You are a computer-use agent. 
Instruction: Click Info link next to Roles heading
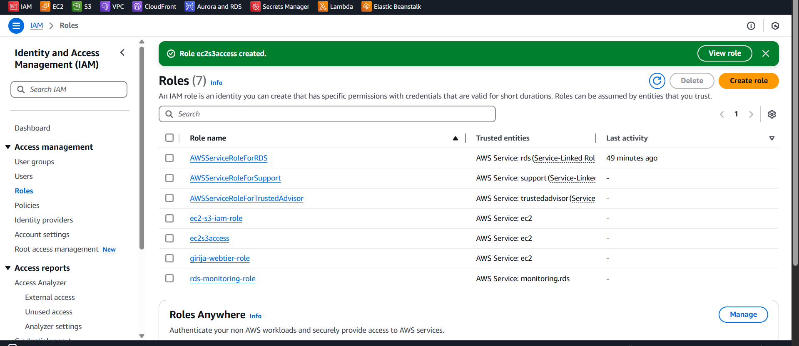click(217, 83)
